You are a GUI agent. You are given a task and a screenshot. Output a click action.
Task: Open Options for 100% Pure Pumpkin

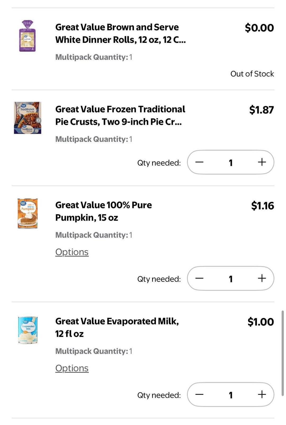click(x=72, y=252)
